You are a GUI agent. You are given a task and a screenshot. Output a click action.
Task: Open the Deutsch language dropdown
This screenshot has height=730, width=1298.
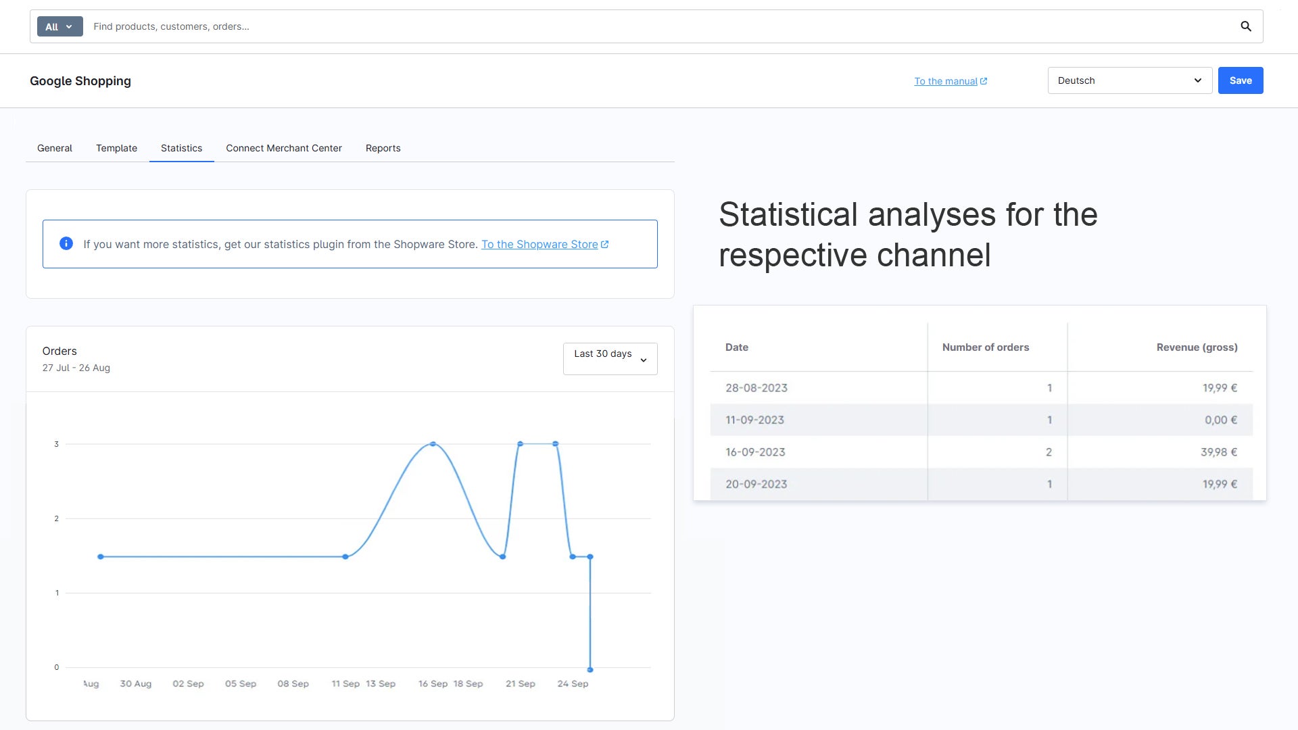(x=1130, y=80)
